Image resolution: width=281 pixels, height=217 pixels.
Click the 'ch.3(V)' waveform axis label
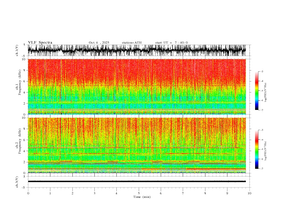click(x=17, y=182)
